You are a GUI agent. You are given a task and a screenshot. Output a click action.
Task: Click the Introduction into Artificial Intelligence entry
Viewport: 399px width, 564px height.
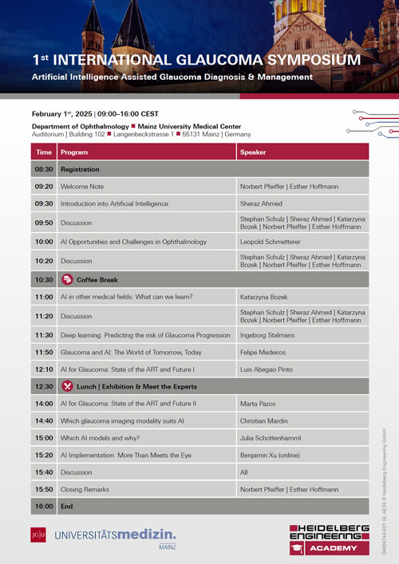114,203
